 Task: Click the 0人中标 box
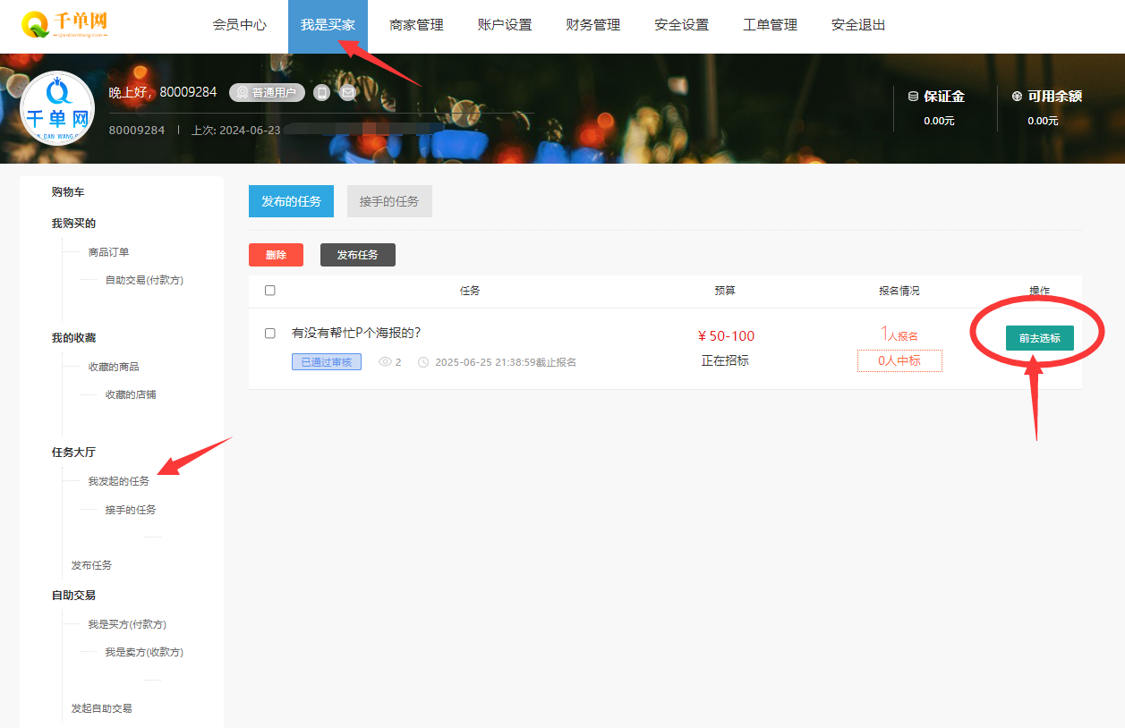tap(899, 360)
